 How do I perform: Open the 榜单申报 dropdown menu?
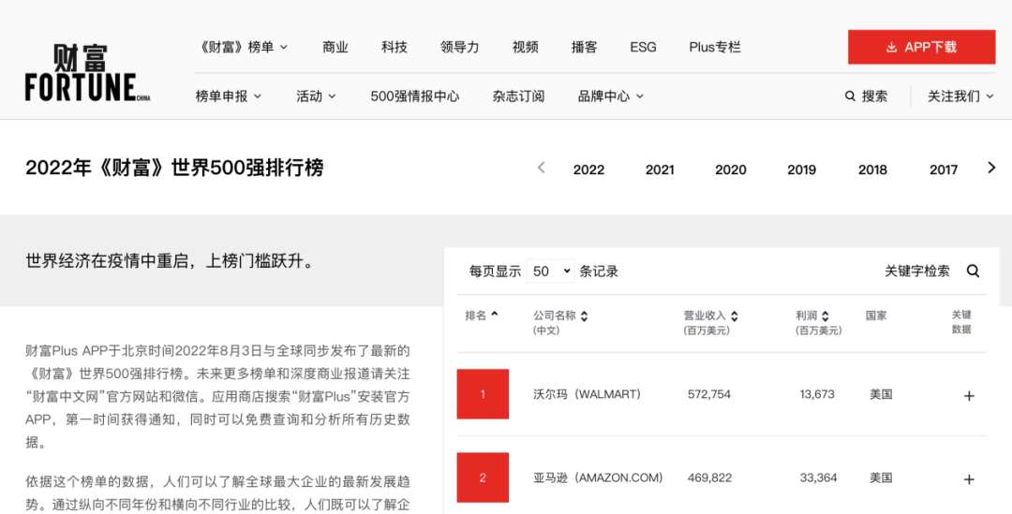click(x=229, y=96)
